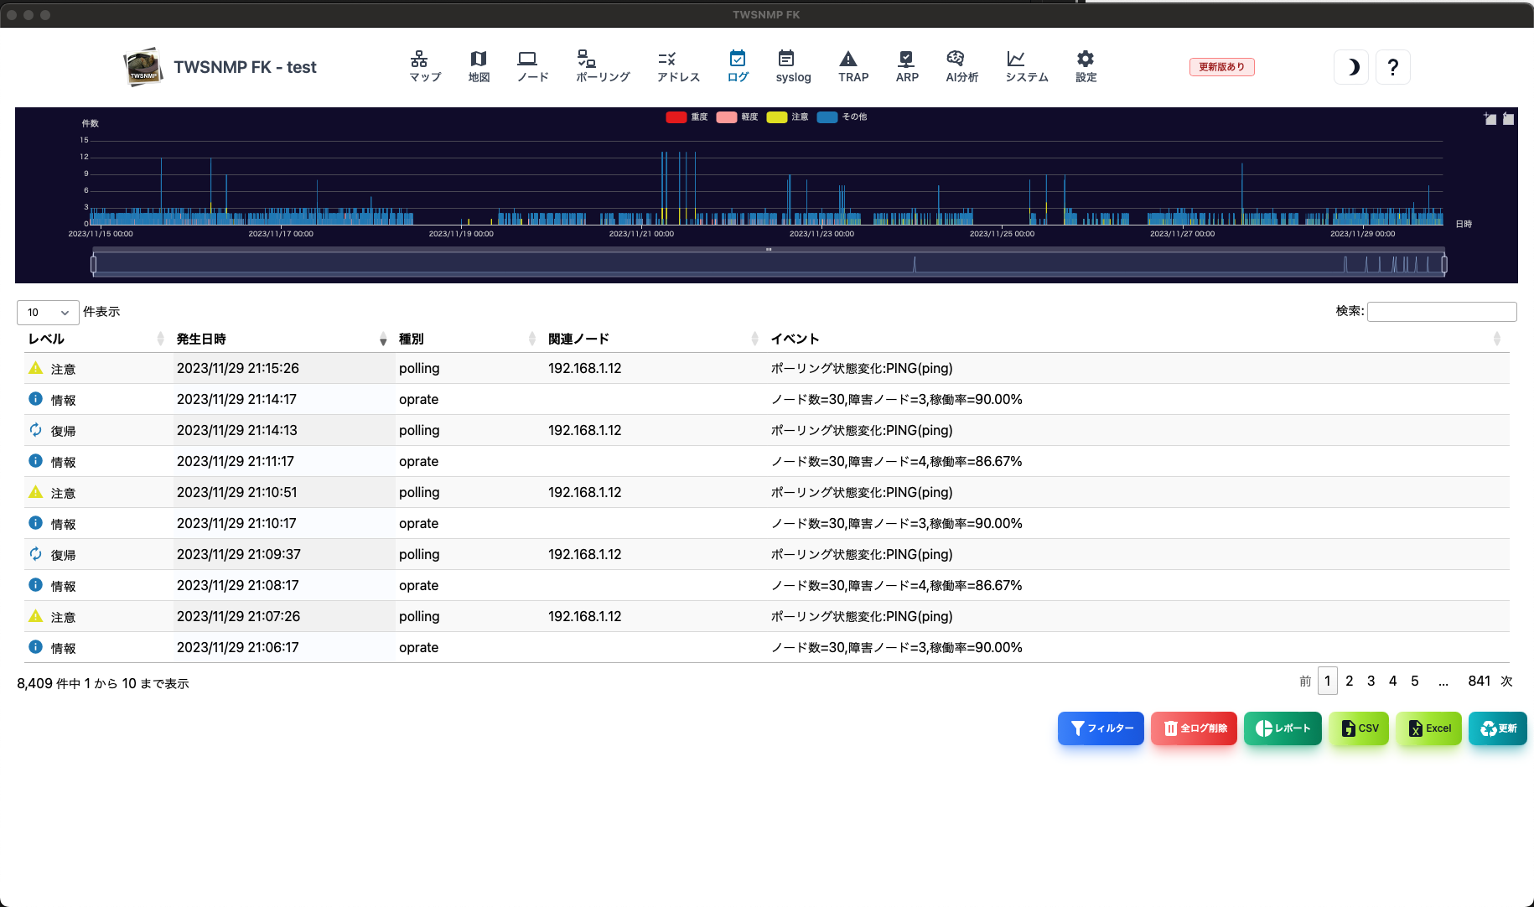The height and width of the screenshot is (907, 1534).
Task: Click the left handle of chart zoom slider
Action: tap(93, 265)
